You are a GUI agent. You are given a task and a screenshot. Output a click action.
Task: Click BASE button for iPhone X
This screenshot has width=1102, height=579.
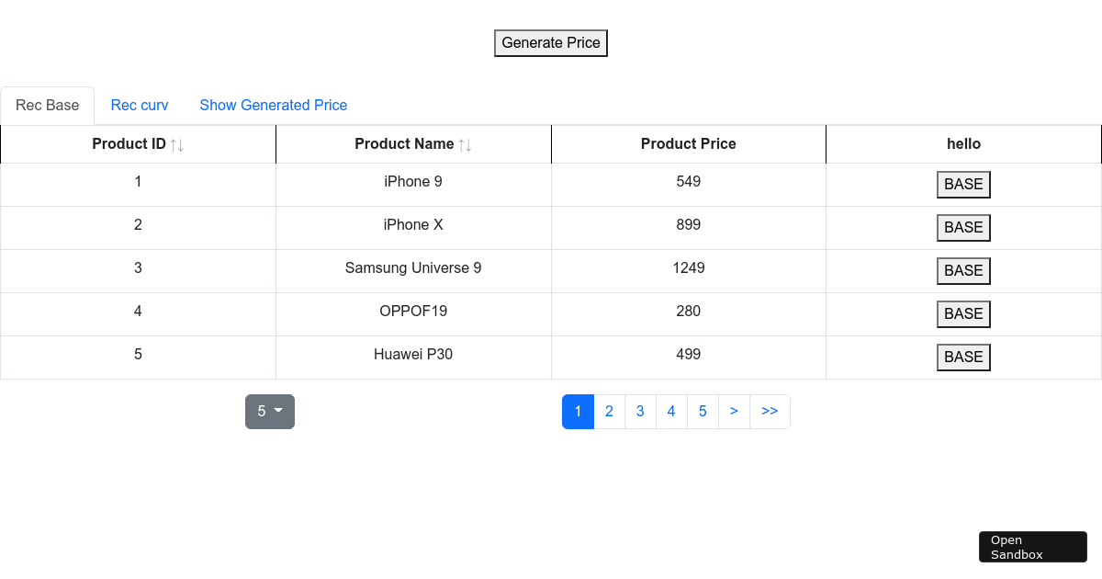[x=963, y=228]
